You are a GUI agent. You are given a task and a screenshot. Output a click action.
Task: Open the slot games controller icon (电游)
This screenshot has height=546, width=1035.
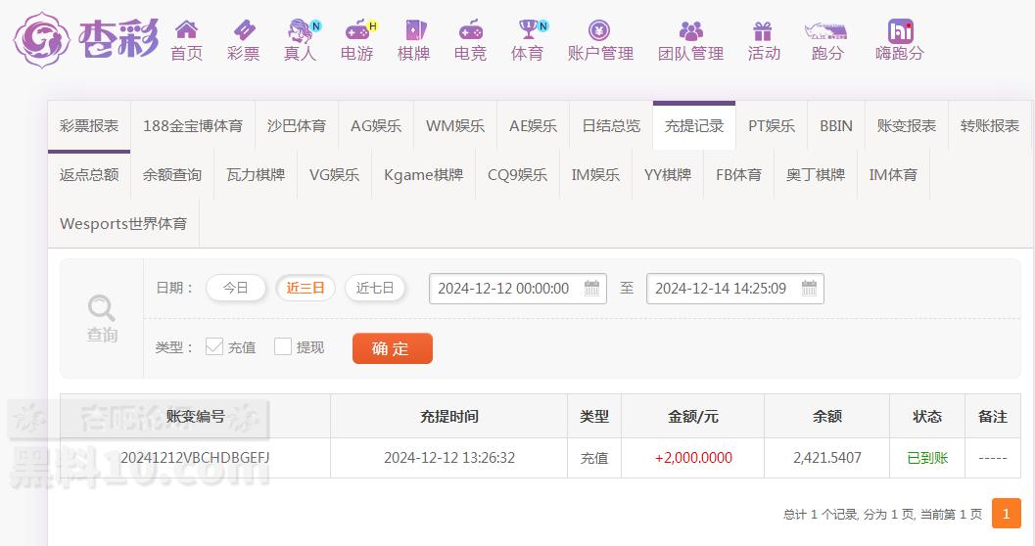[356, 31]
